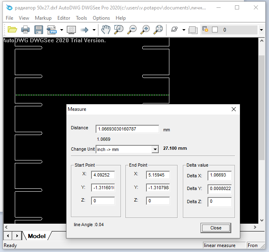Image resolution: width=269 pixels, height=252 pixels.
Task: Open the Markup menu
Action: tap(43, 18)
